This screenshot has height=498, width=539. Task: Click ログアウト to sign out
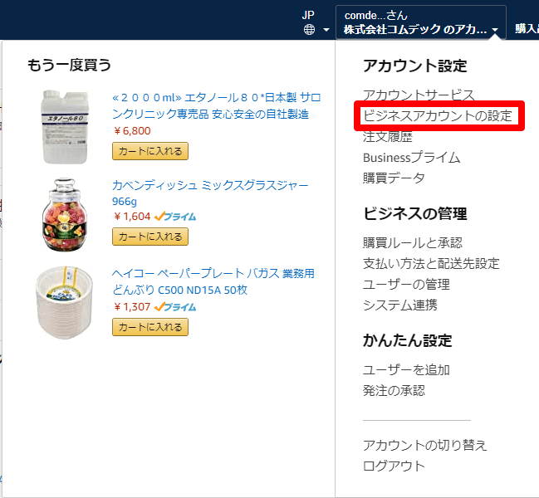[x=394, y=466]
